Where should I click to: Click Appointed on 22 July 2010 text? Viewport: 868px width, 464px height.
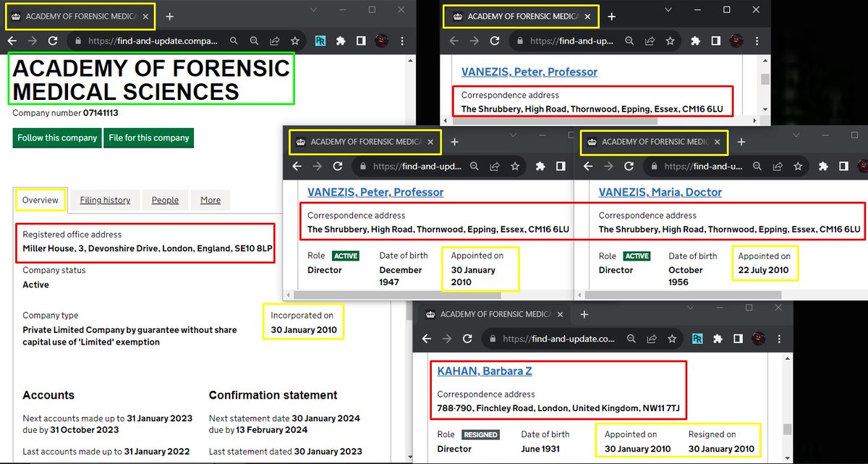pos(765,263)
